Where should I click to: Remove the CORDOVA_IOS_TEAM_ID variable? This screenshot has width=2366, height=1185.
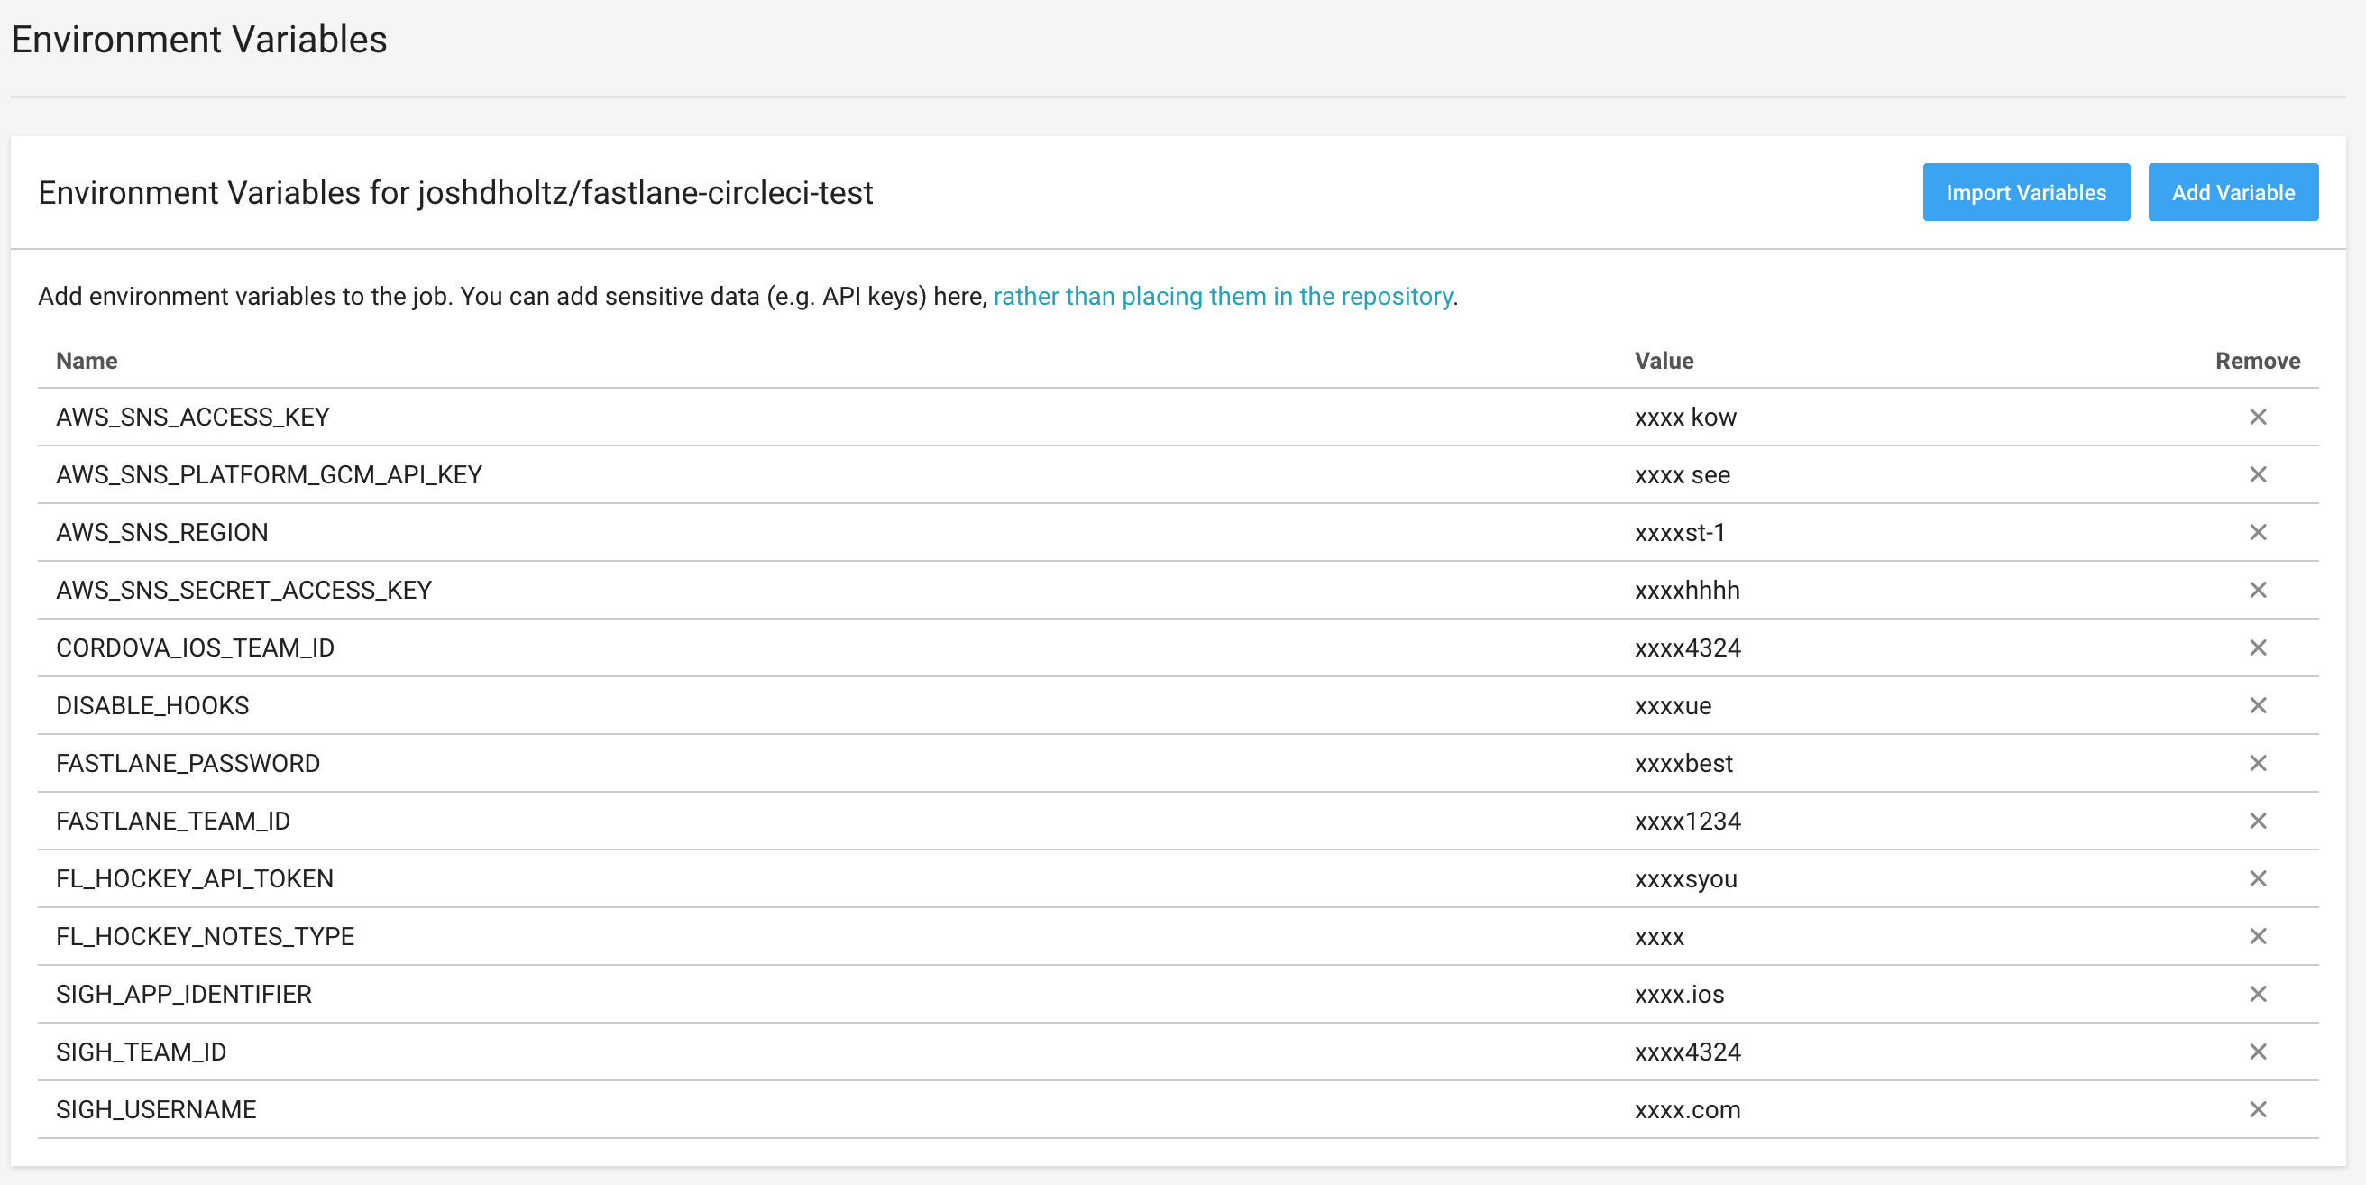click(2258, 648)
